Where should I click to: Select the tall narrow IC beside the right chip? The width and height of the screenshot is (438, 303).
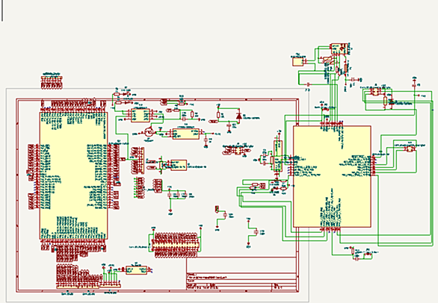(x=278, y=156)
